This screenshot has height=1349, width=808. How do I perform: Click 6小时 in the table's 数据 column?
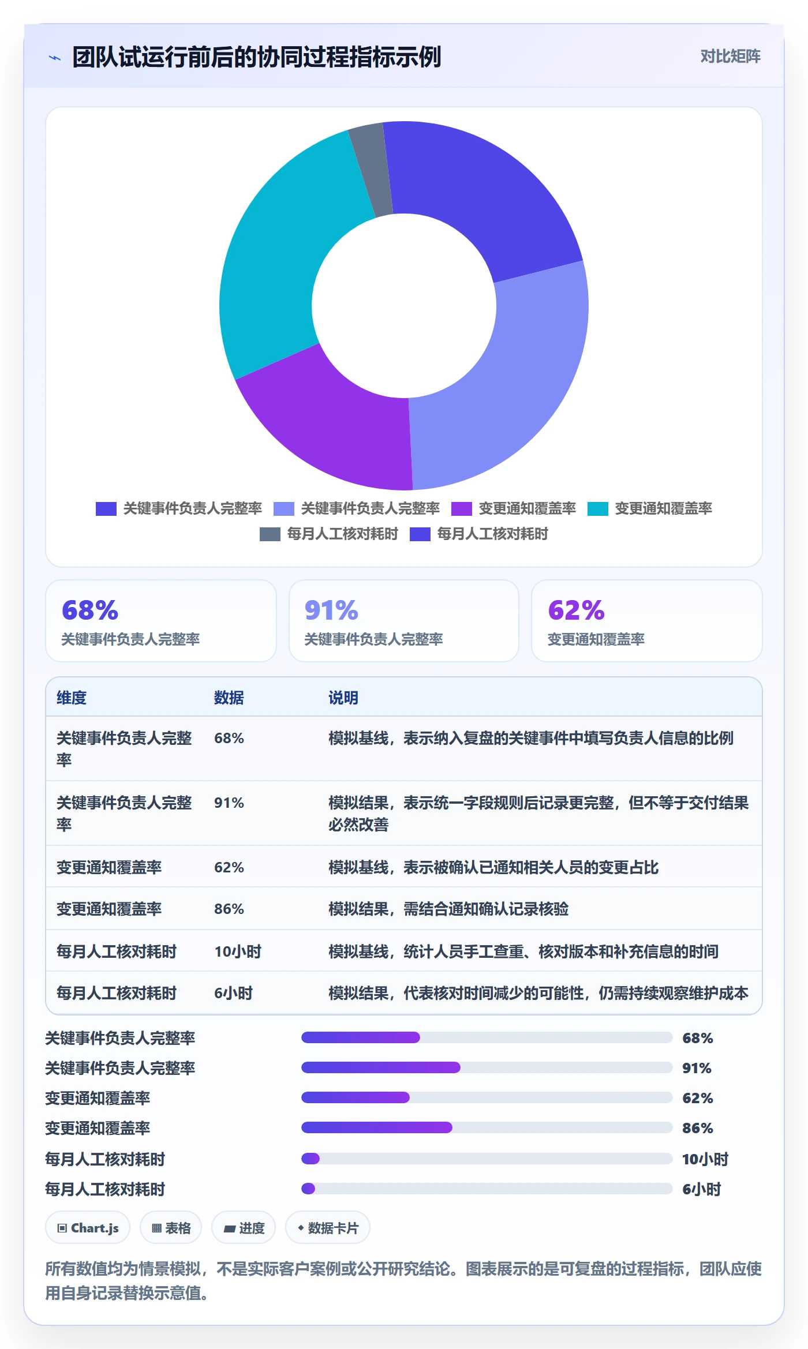tap(234, 993)
